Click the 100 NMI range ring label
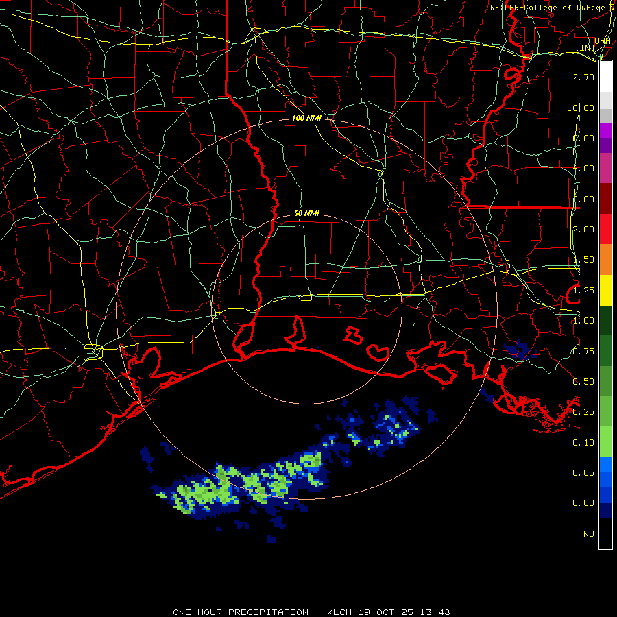Viewport: 617px width, 617px height. tap(306, 118)
